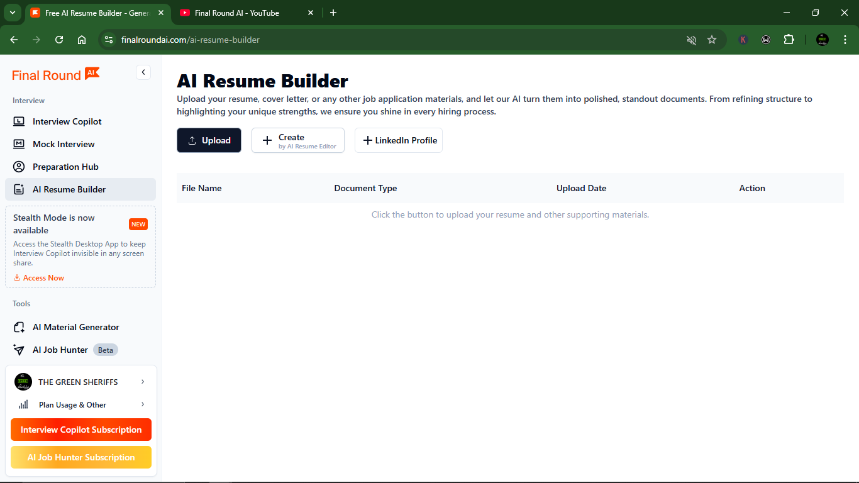Open Chrome three-dot menu
The width and height of the screenshot is (859, 483).
tap(845, 40)
